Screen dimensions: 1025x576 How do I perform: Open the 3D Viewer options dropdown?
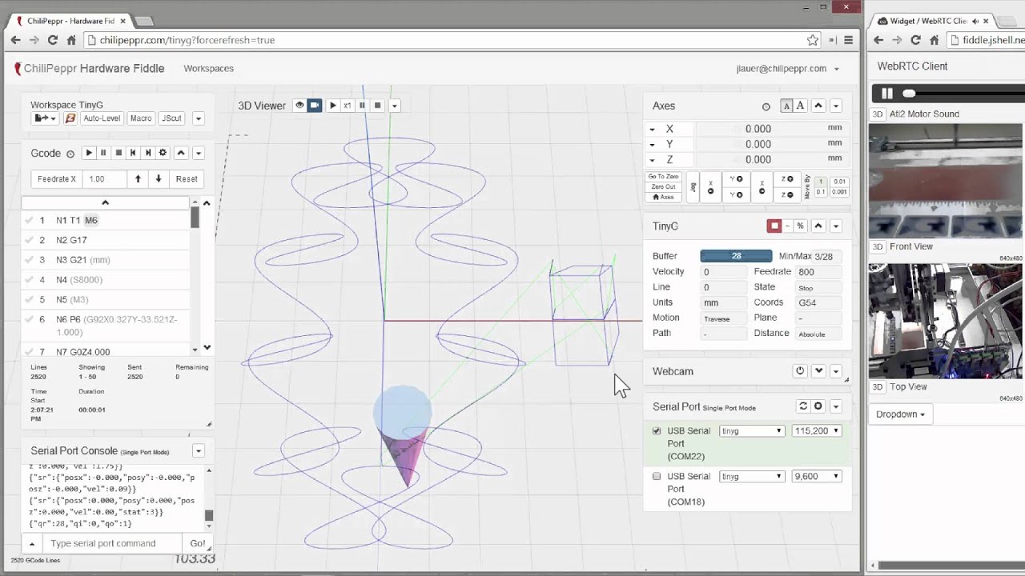pyautogui.click(x=394, y=106)
